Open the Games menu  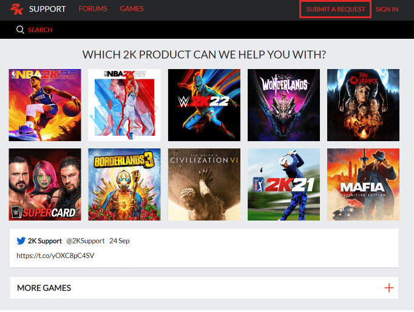click(132, 9)
